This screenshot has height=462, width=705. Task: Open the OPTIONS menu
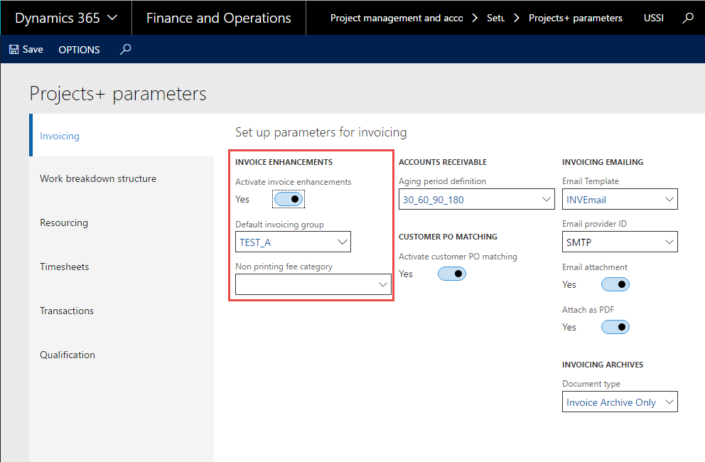(x=78, y=50)
